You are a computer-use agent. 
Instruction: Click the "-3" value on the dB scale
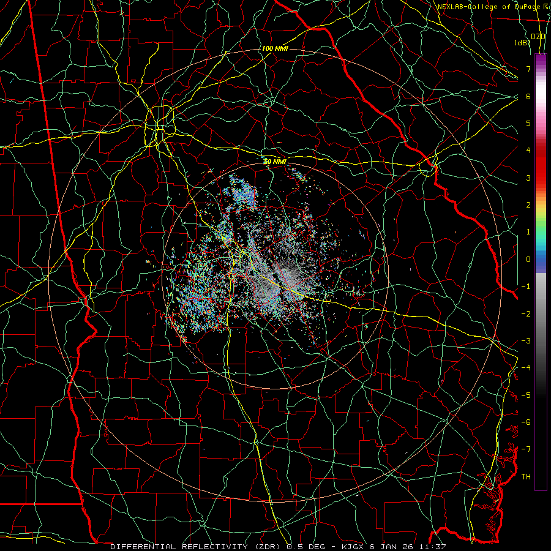[x=526, y=341]
